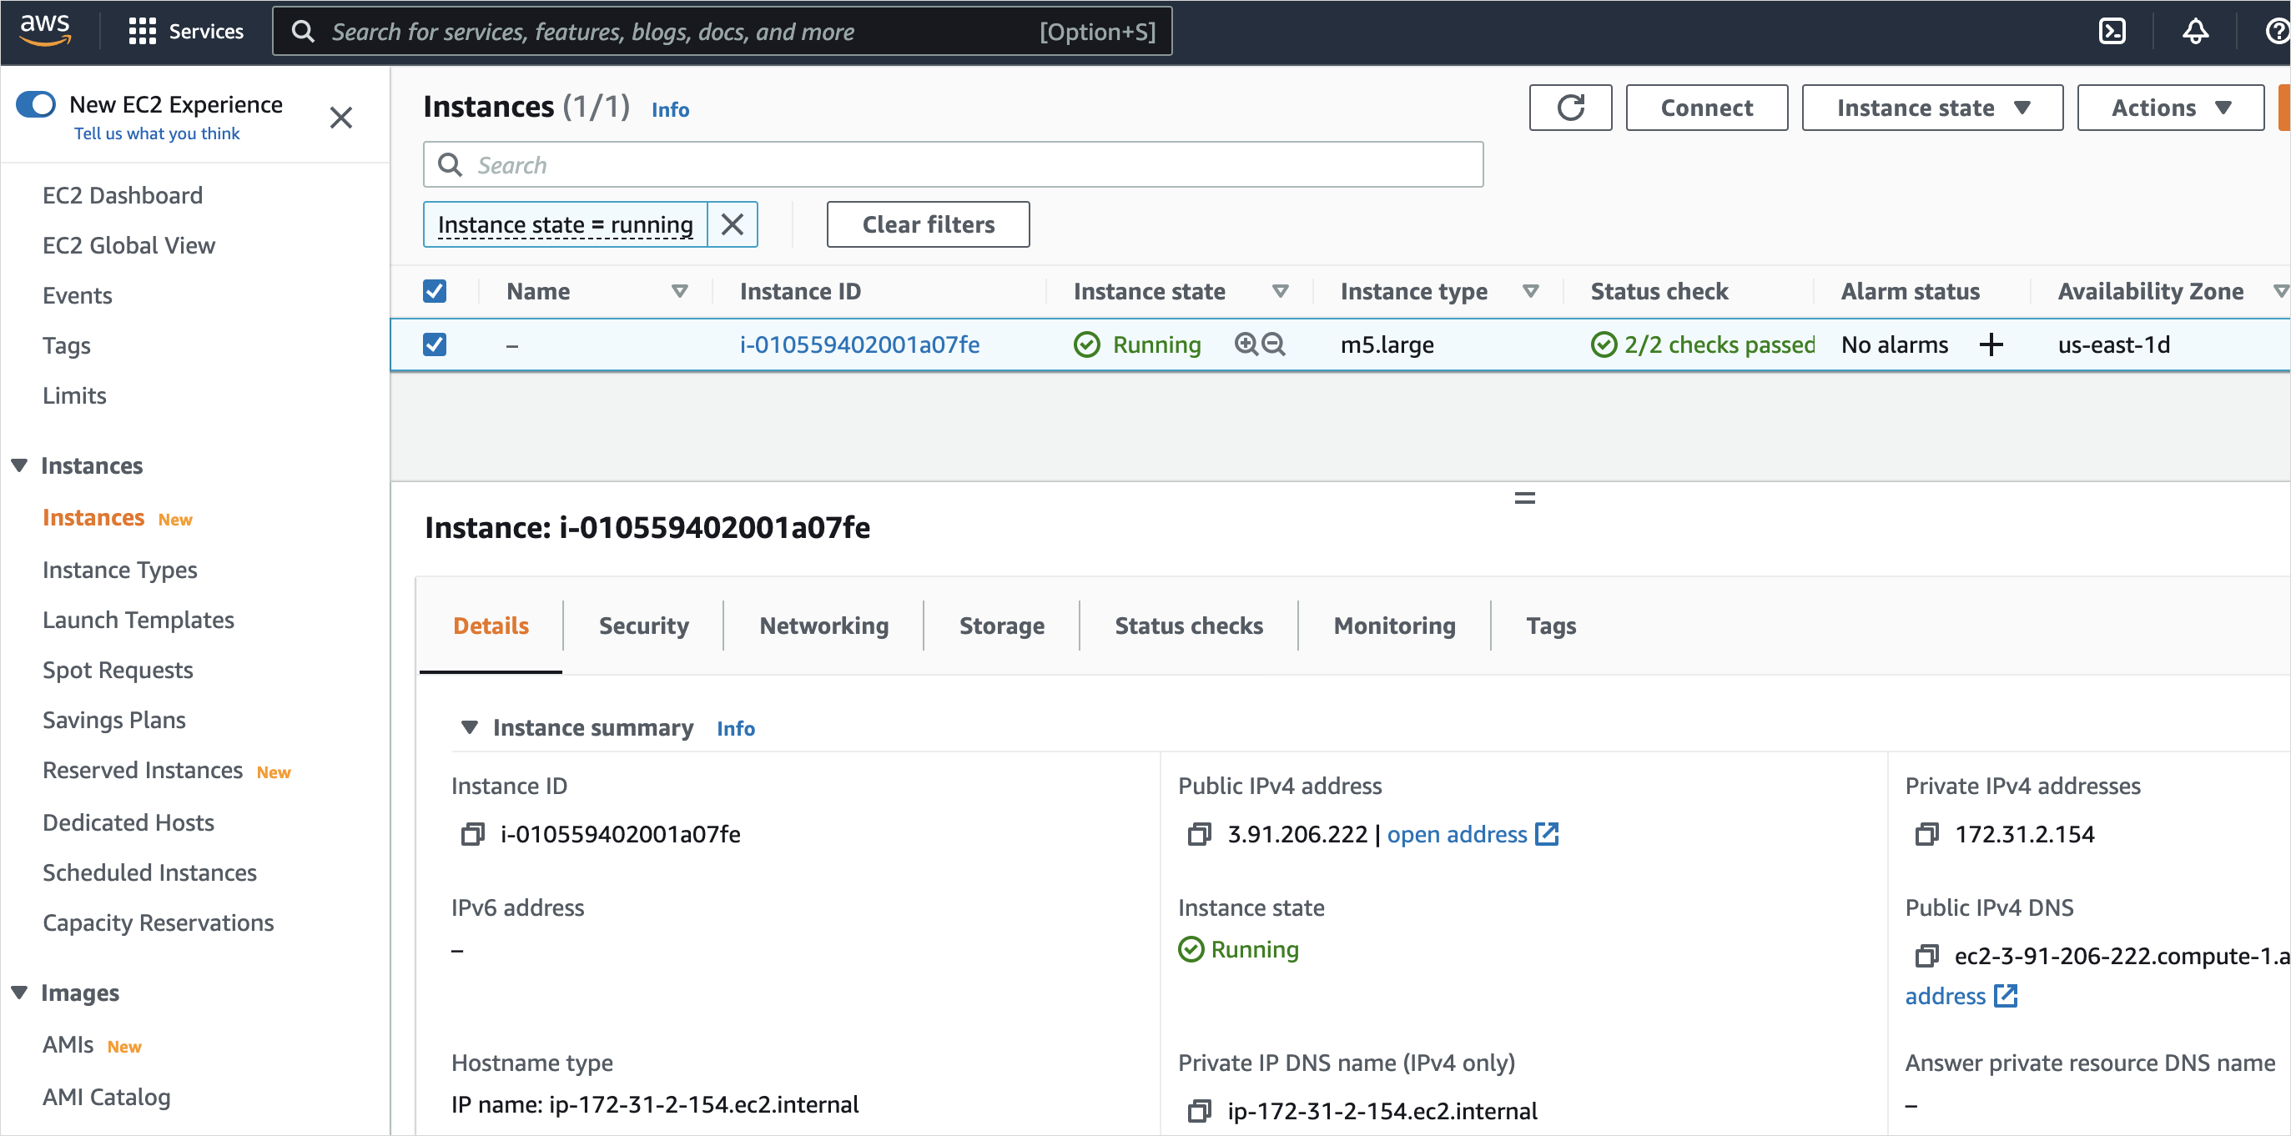Uncheck the row checkbox for instance i-010559402001a07fe
The width and height of the screenshot is (2291, 1136).
(434, 344)
